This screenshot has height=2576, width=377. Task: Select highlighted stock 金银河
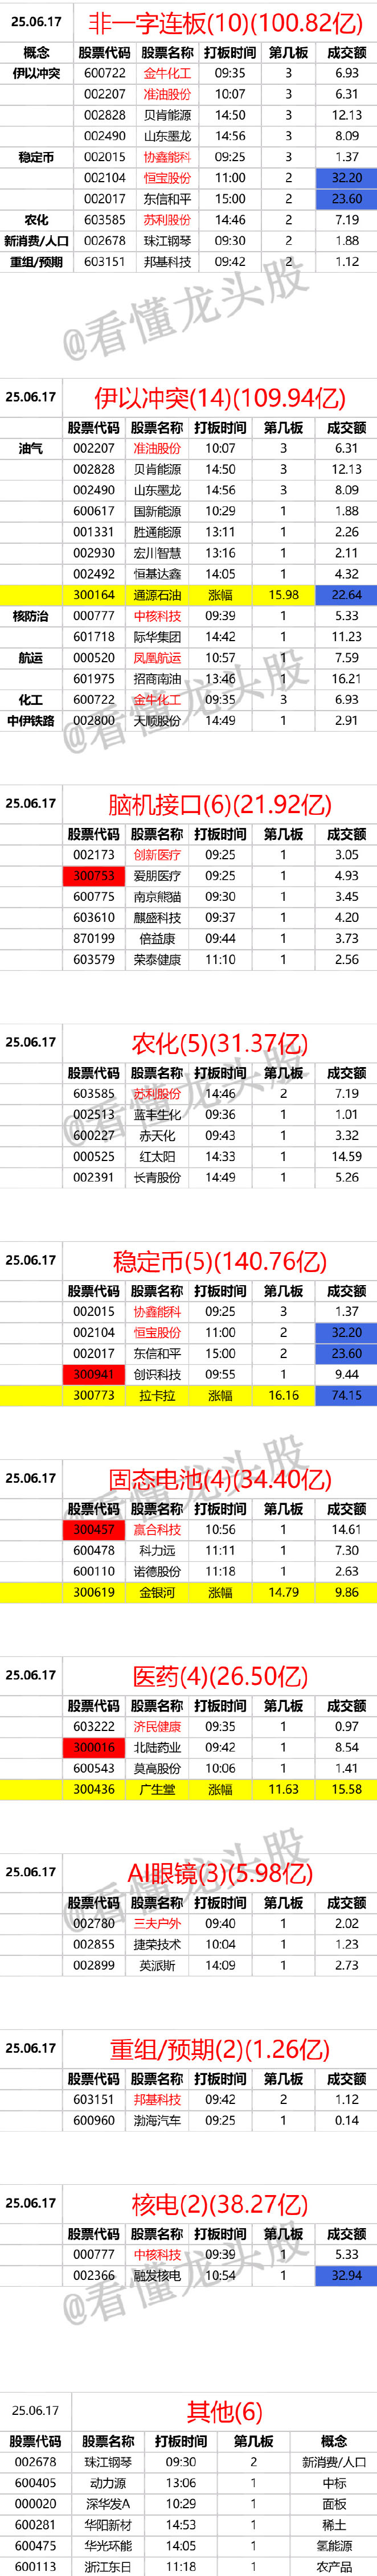[x=157, y=1593]
